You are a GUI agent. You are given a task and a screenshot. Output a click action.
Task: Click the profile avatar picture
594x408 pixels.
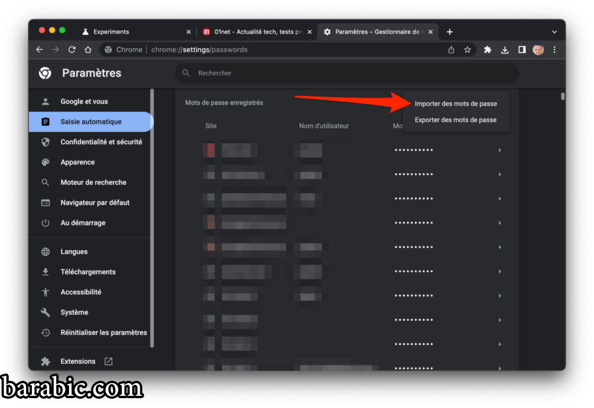coord(538,50)
